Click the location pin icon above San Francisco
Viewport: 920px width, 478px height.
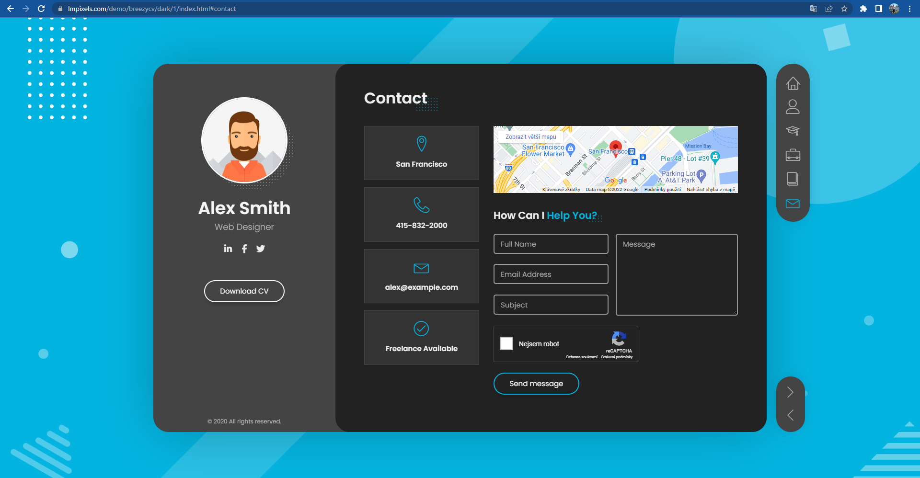[422, 144]
